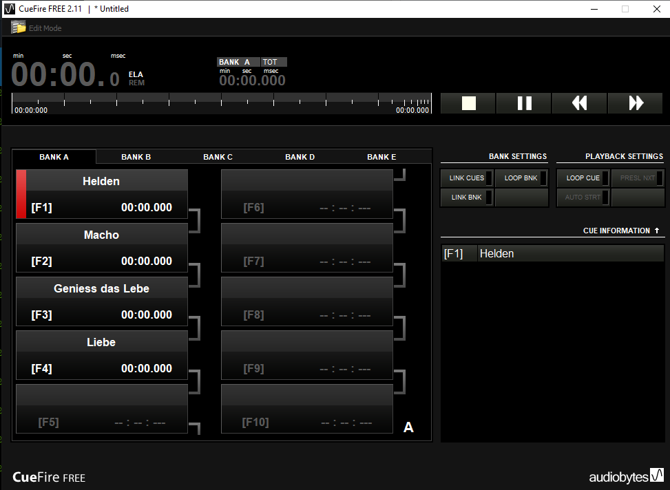Switch timer to REM remaining mode
The image size is (670, 490).
click(137, 83)
